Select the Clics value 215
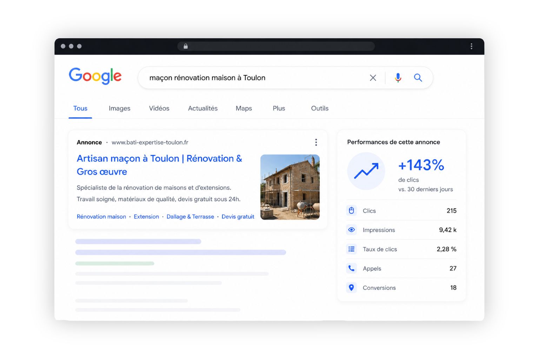539x359 pixels. 452,211
